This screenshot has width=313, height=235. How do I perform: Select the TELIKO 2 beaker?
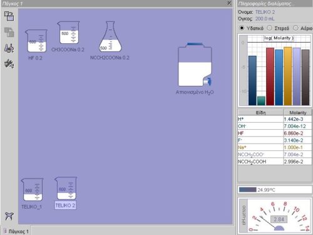click(x=66, y=188)
